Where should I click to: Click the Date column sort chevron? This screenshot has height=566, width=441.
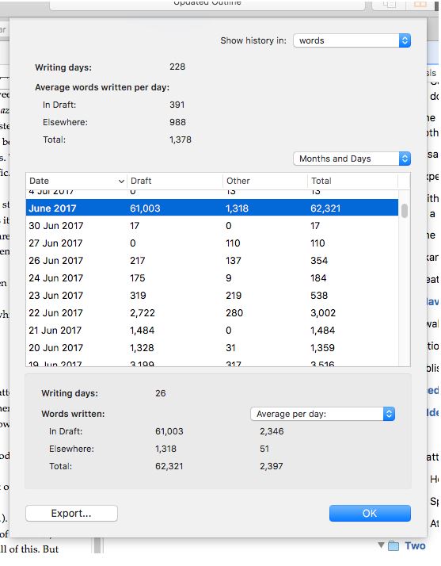[x=121, y=182]
